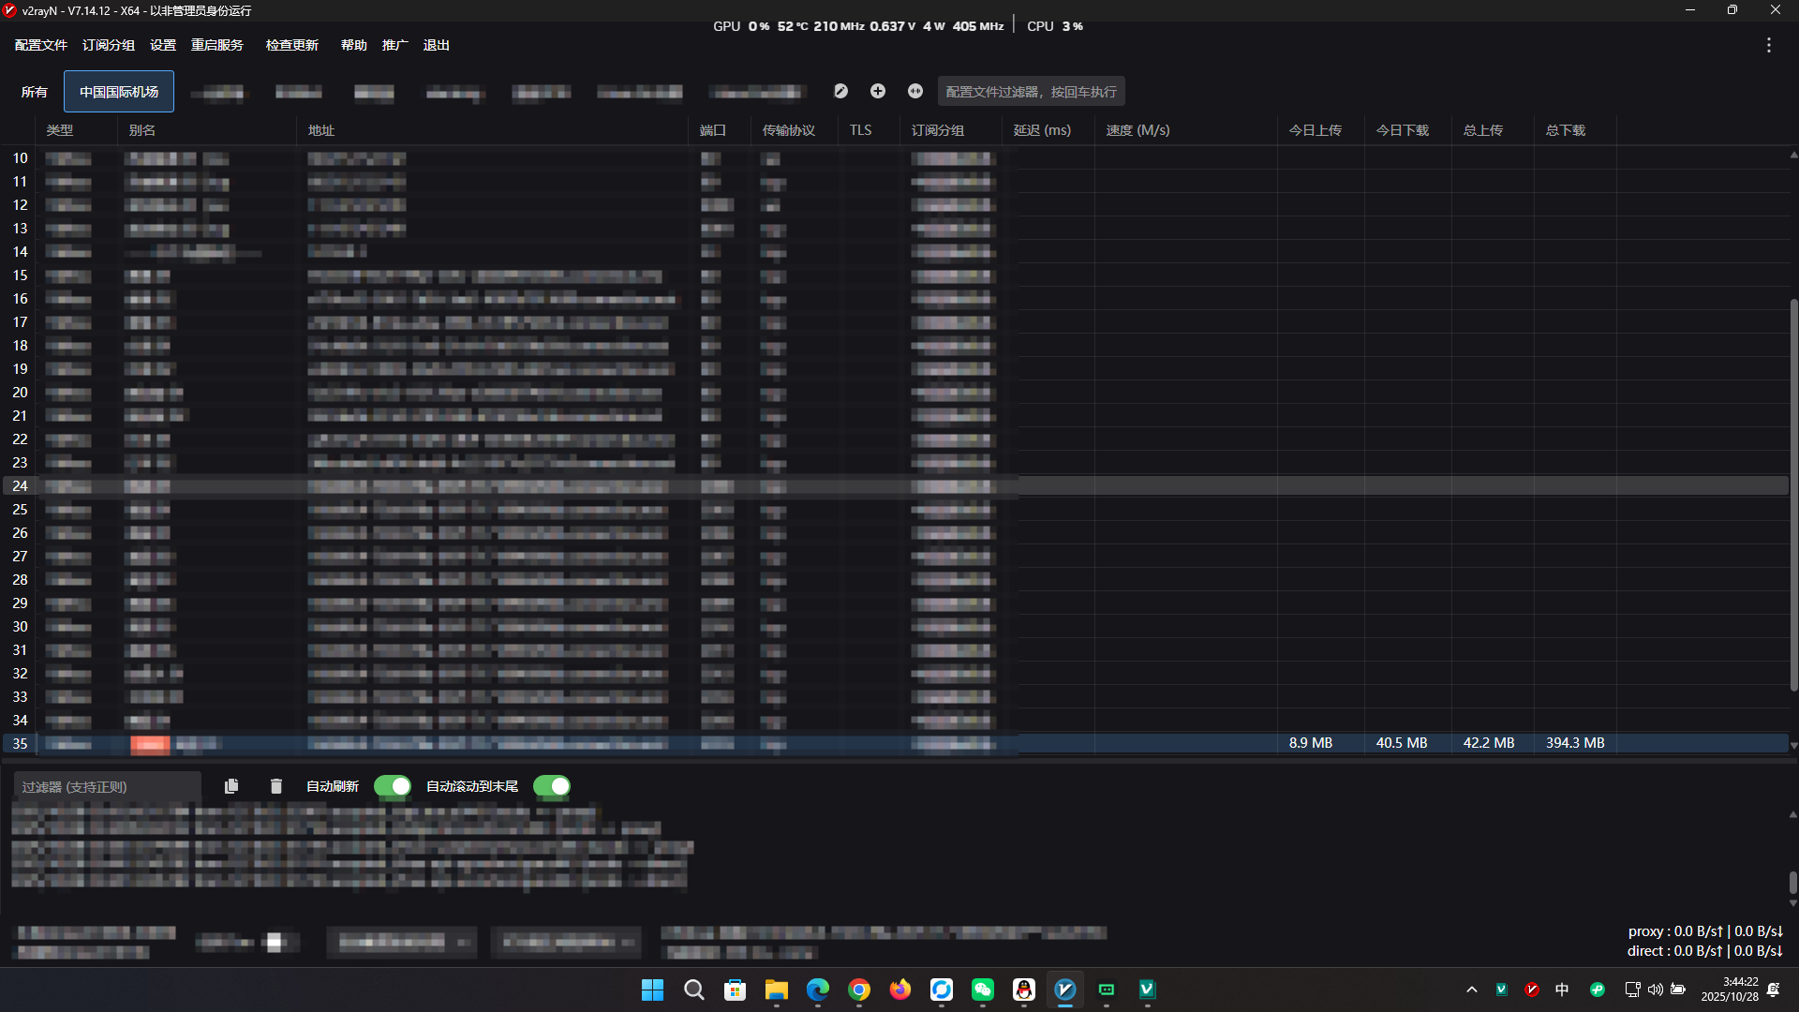This screenshot has width=1799, height=1012.
Task: Open the three-dot overflow menu at top right
Action: 1768,45
